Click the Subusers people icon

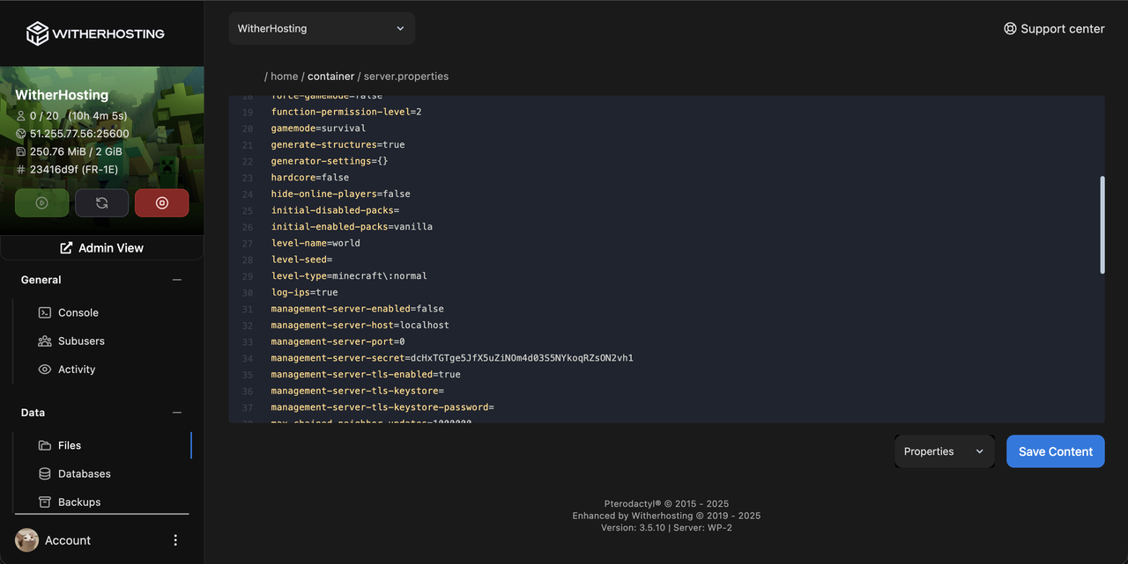click(45, 341)
